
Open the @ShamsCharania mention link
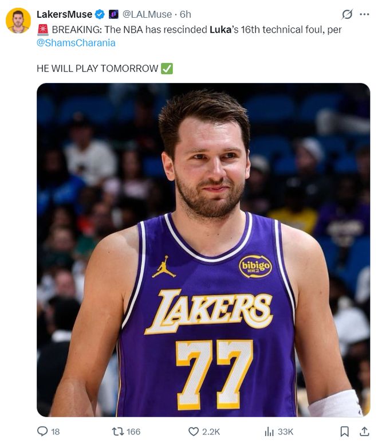click(76, 43)
